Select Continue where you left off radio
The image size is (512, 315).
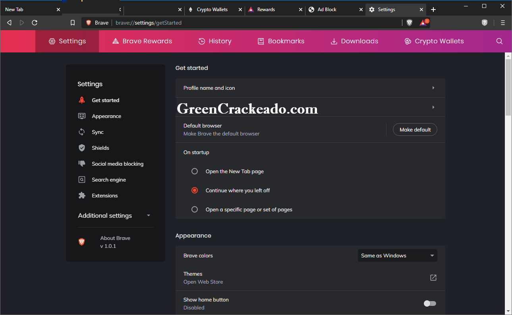pyautogui.click(x=195, y=190)
